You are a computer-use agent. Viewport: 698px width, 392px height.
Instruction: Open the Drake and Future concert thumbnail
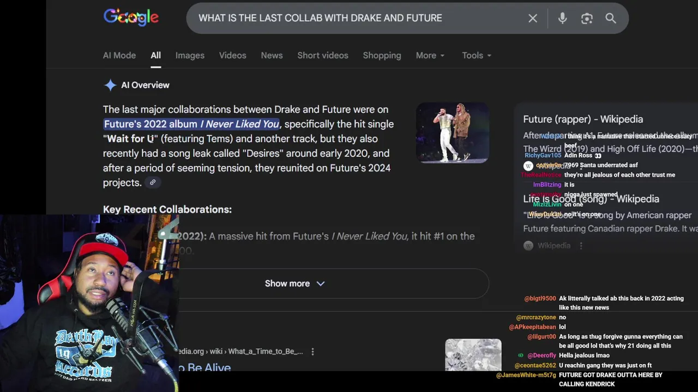click(x=452, y=132)
